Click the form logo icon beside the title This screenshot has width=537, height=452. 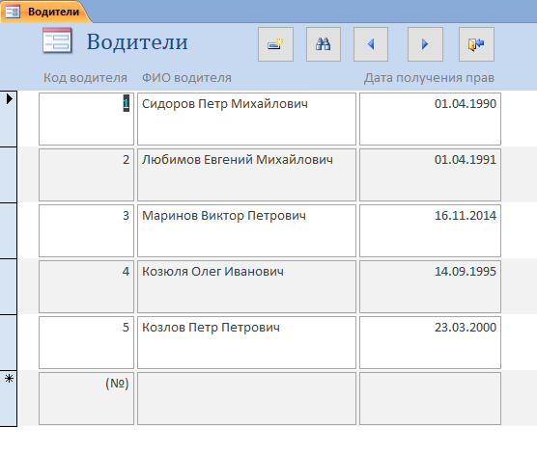click(57, 41)
